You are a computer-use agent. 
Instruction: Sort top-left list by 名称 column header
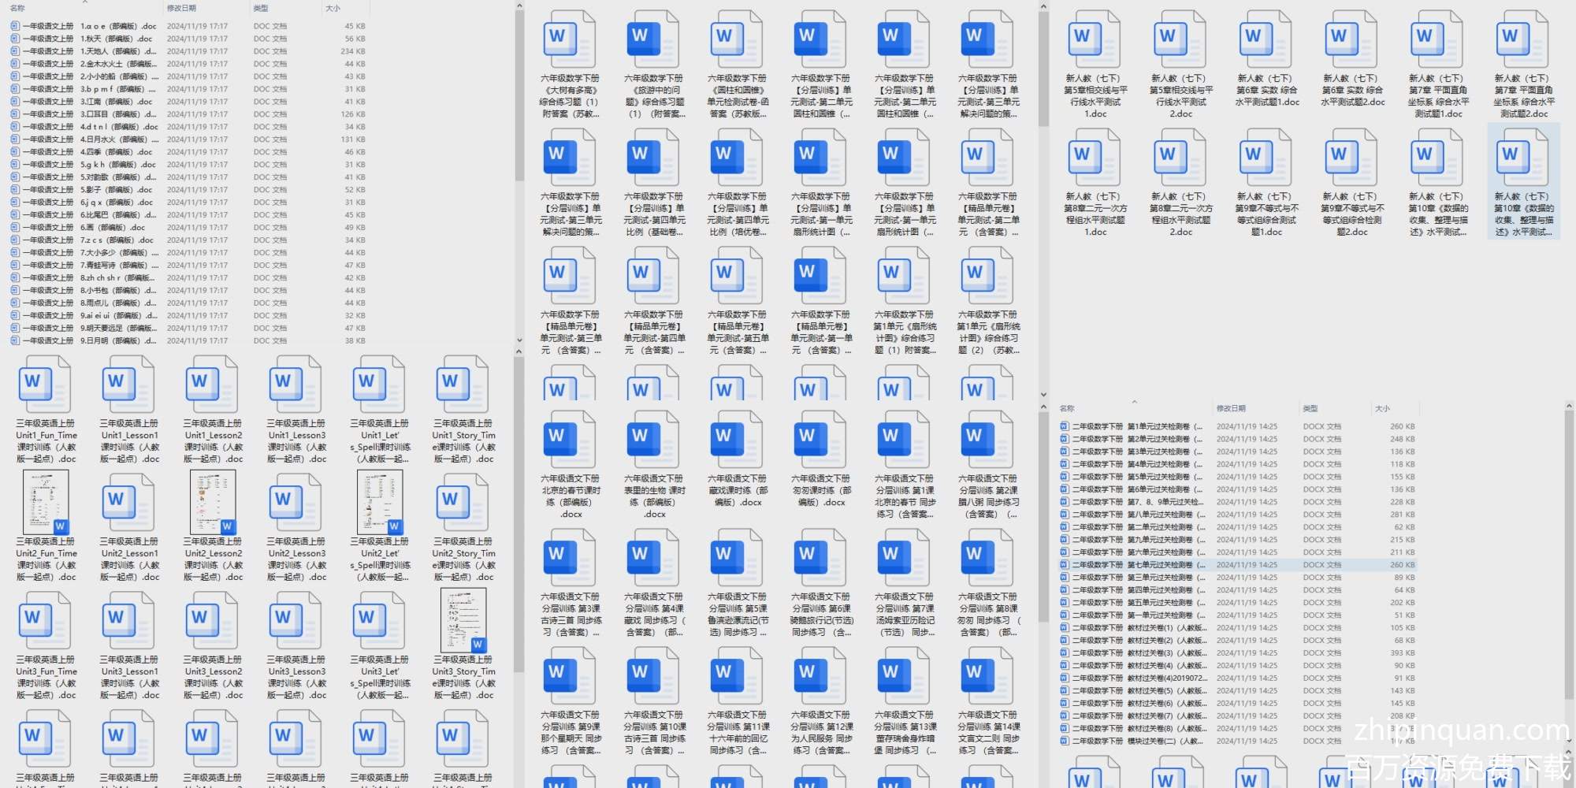click(x=17, y=8)
